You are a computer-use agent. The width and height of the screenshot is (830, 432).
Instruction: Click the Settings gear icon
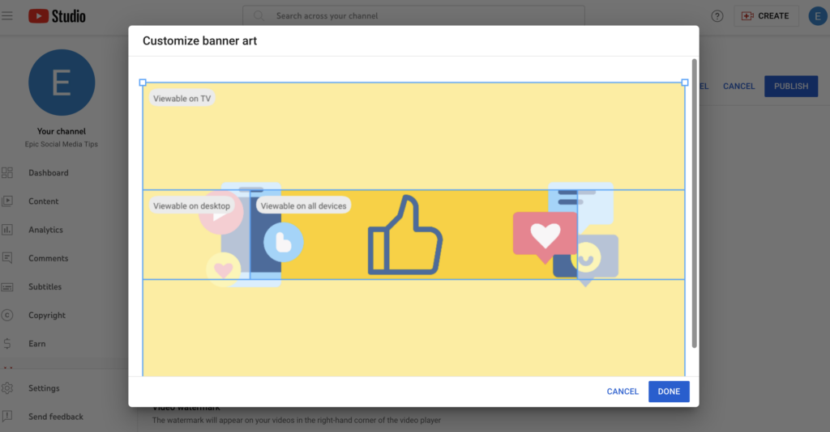7,388
